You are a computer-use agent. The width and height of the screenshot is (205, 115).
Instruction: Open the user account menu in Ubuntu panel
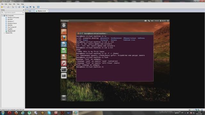click(x=163, y=21)
